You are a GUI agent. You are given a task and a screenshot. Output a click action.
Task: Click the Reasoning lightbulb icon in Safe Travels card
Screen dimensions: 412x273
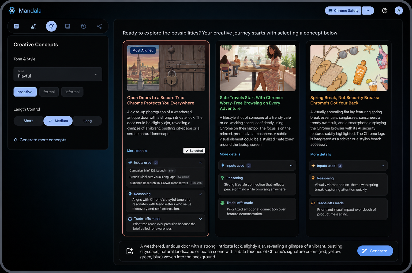point(222,178)
